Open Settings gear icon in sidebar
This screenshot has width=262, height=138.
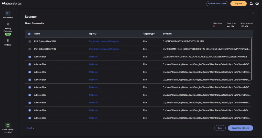coord(8,41)
